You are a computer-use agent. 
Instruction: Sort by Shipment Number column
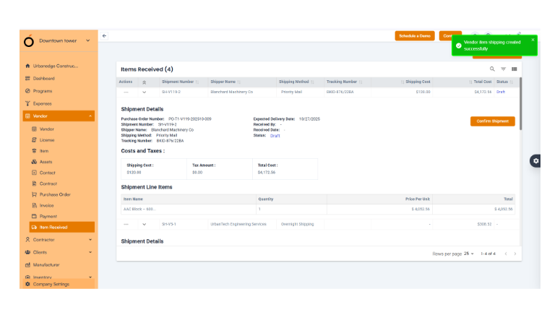point(197,82)
